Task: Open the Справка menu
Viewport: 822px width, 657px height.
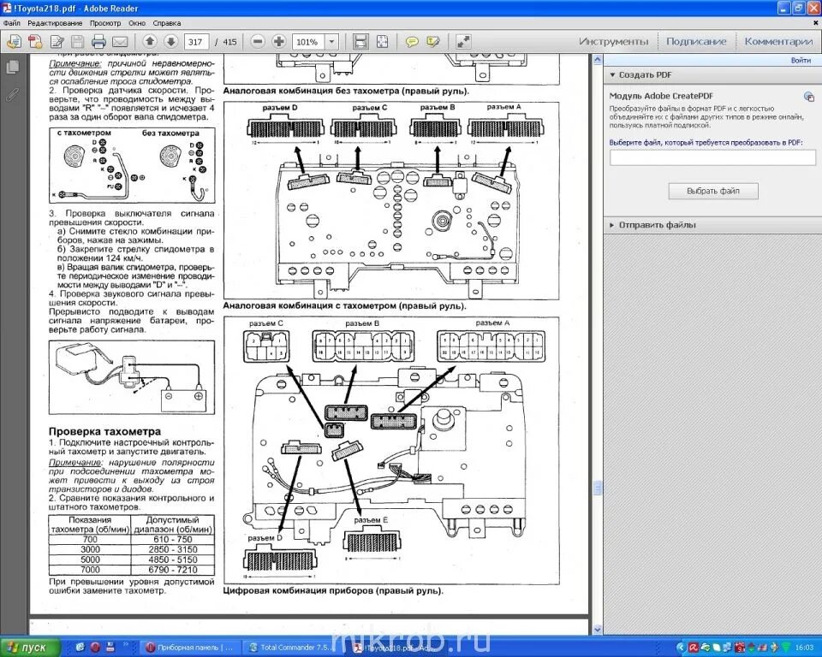Action: (167, 23)
